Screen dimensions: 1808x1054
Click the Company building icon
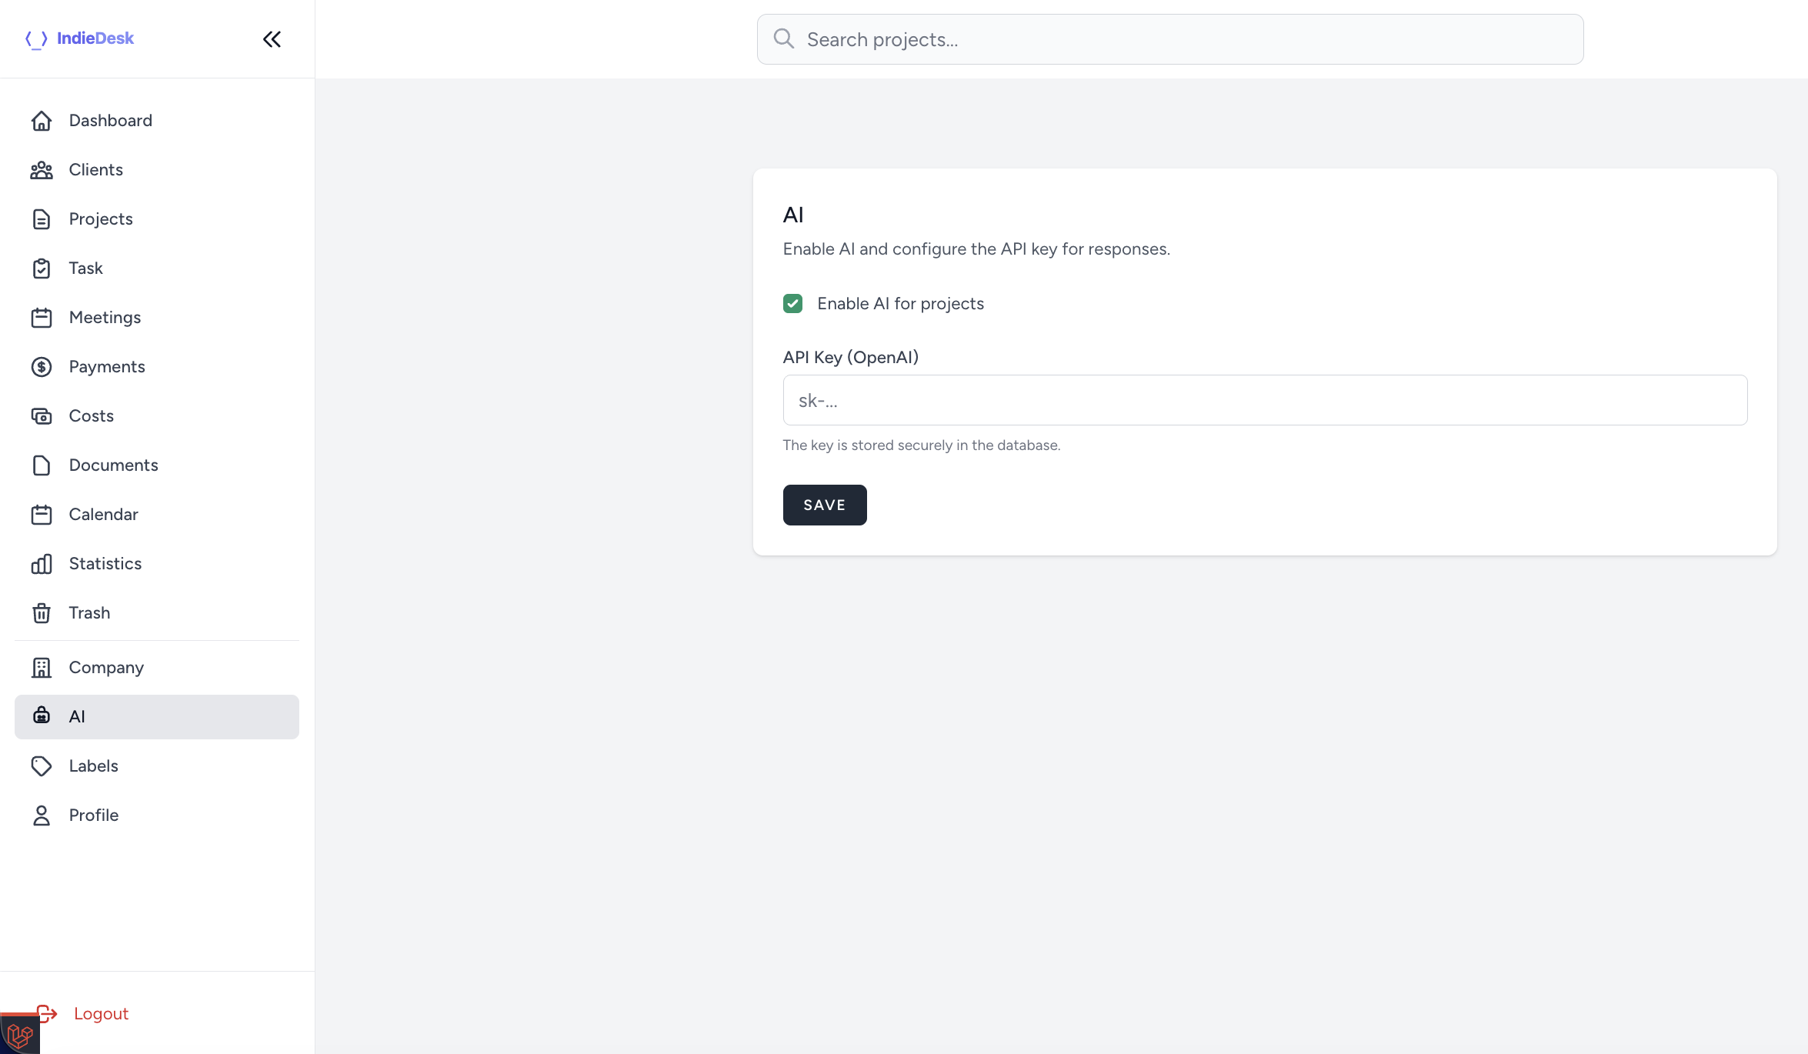click(42, 668)
